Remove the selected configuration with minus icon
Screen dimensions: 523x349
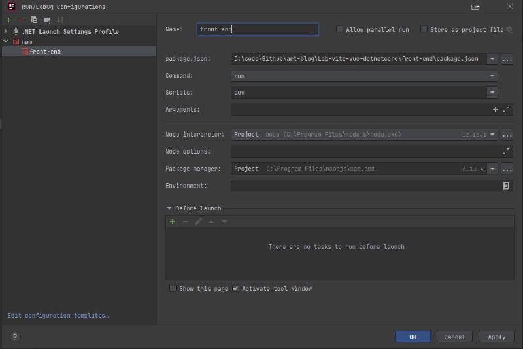click(x=21, y=20)
